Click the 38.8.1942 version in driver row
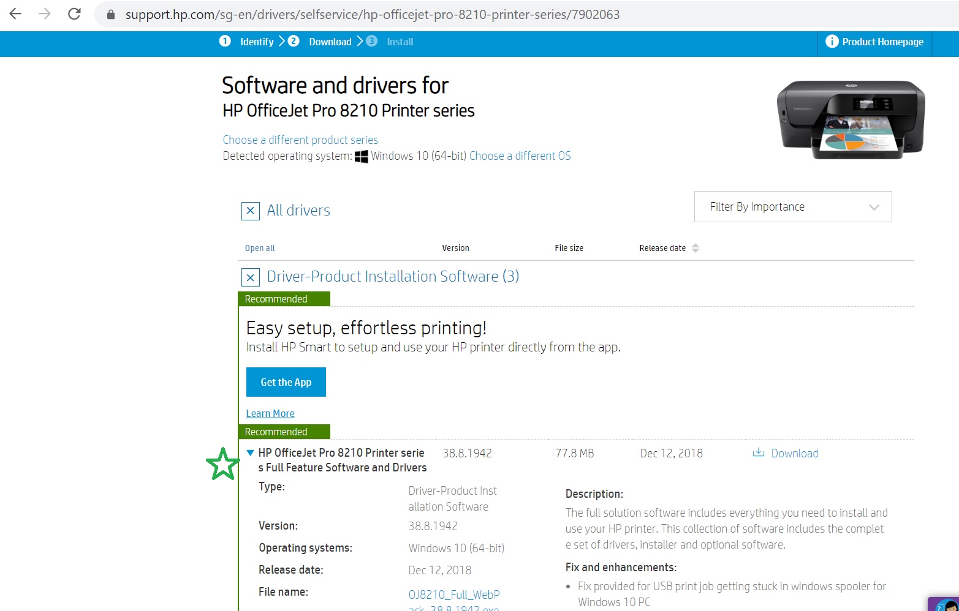 [x=467, y=453]
